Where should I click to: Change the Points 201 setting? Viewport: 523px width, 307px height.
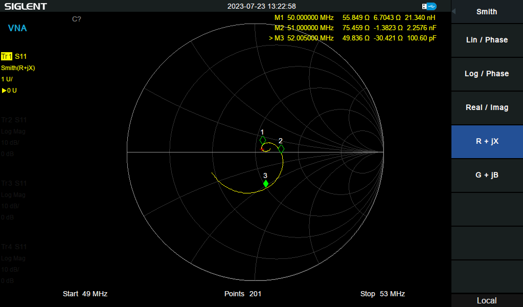[x=243, y=294]
